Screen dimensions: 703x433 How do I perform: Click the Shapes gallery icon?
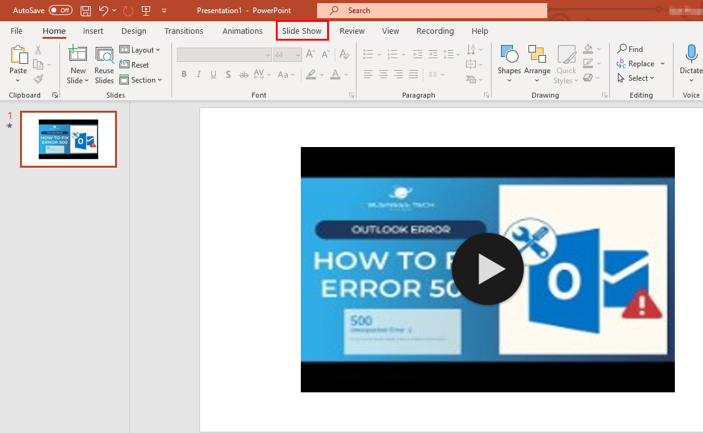[509, 54]
